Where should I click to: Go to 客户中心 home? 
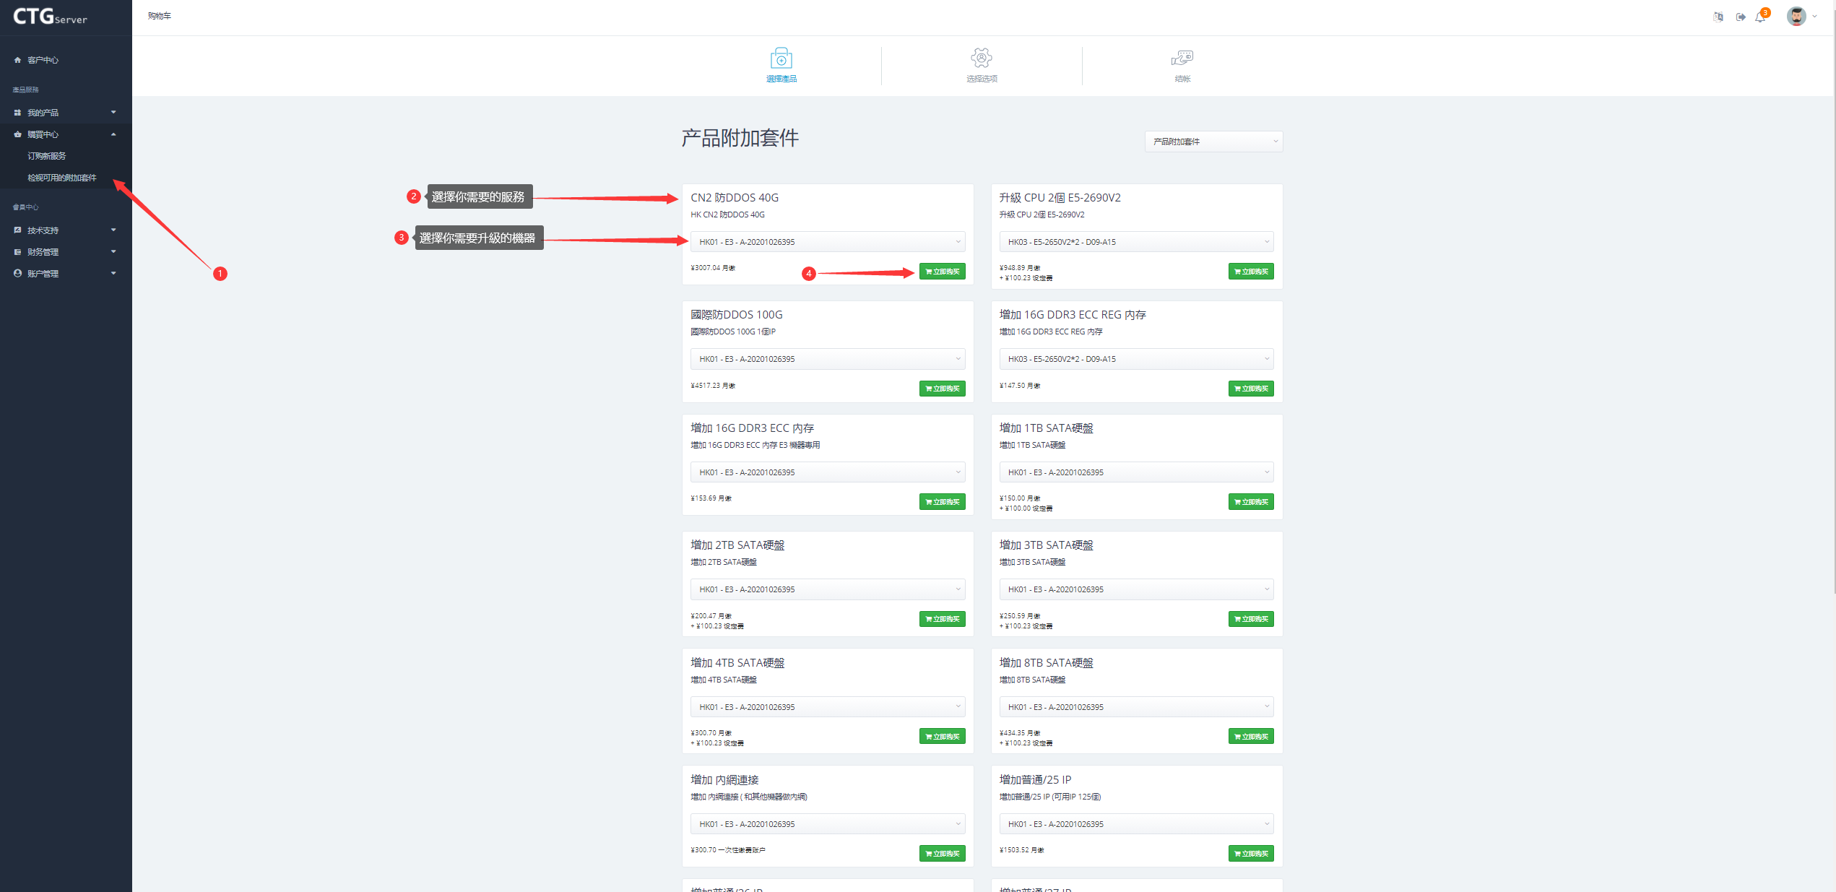(43, 60)
